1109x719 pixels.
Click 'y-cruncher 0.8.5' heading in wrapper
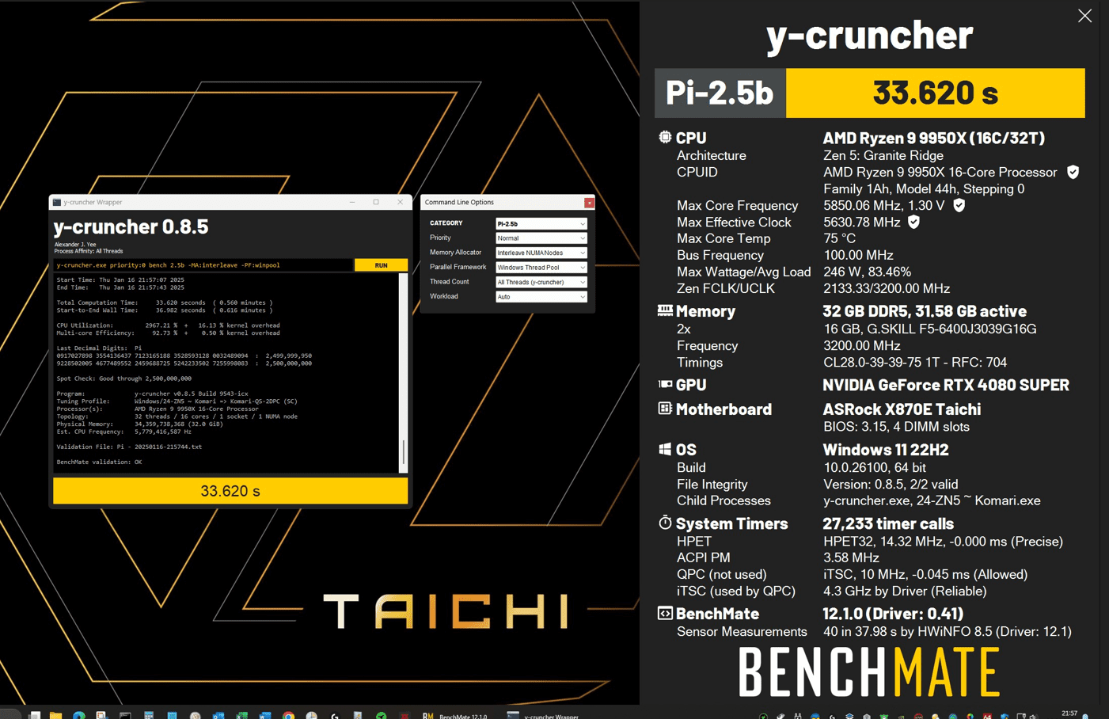coord(131,226)
